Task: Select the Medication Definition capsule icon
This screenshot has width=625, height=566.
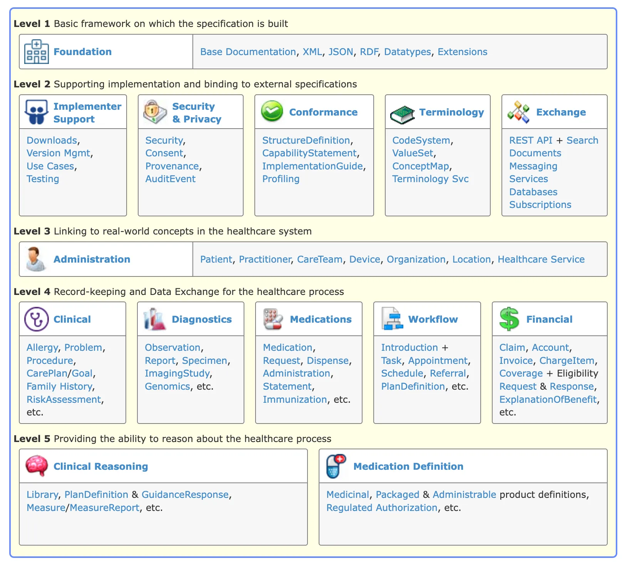Action: pyautogui.click(x=336, y=466)
